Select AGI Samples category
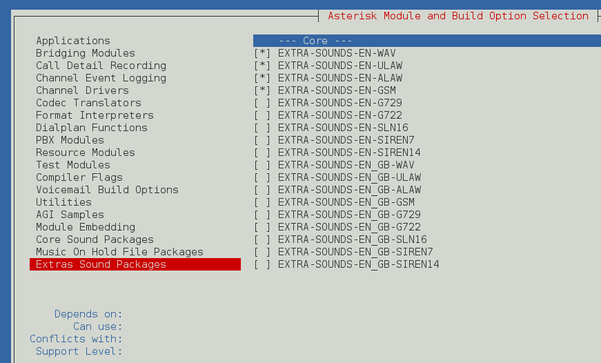The height and width of the screenshot is (363, 601). (70, 215)
